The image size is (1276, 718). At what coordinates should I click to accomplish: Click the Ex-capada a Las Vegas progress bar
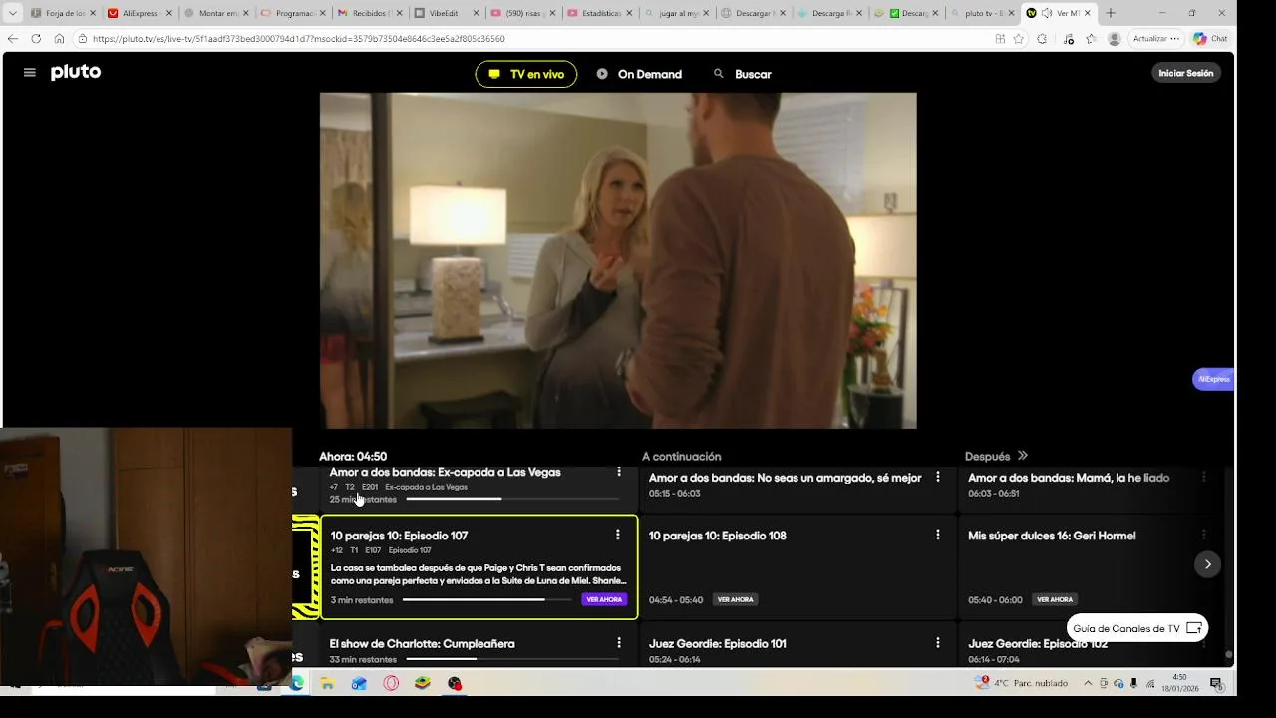pos(512,499)
